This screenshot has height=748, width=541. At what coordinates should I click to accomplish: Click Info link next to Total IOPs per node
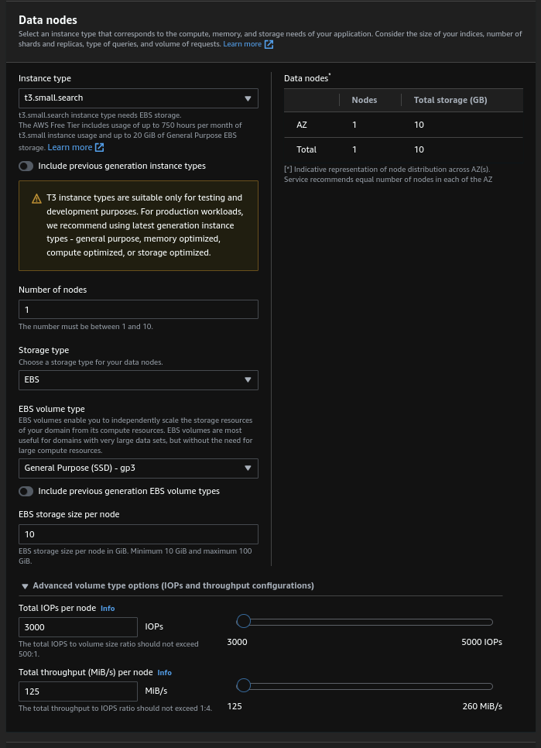pyautogui.click(x=108, y=609)
